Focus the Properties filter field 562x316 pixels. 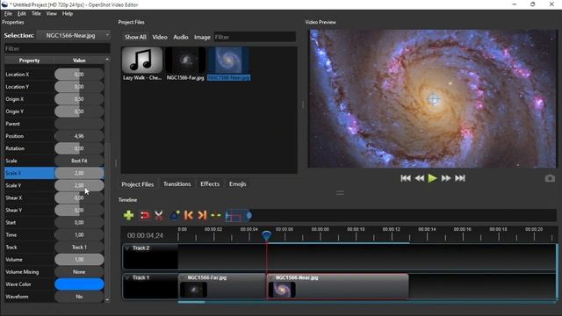(x=57, y=48)
